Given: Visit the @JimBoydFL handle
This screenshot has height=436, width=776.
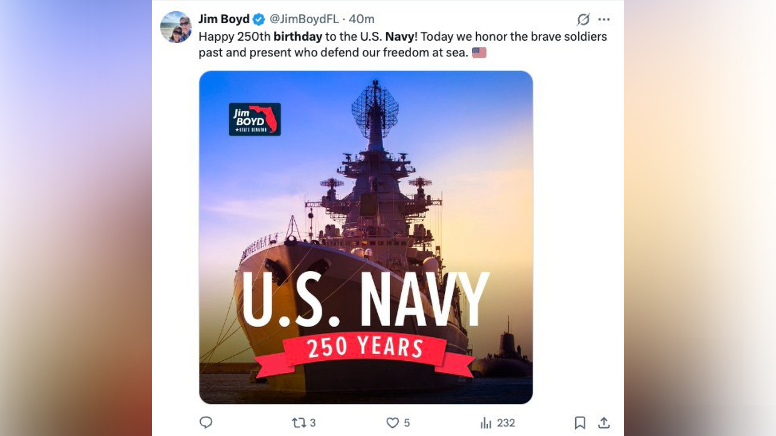Looking at the screenshot, I should pyautogui.click(x=304, y=19).
